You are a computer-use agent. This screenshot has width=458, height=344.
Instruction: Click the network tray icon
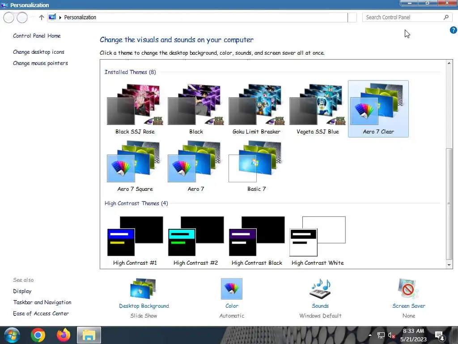pos(381,335)
